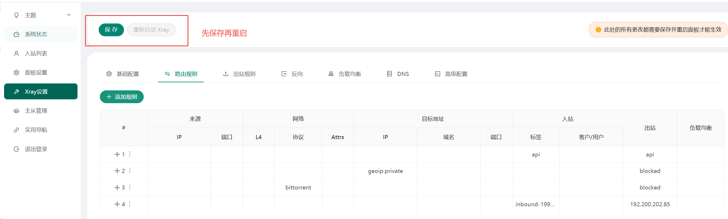Viewport: 728px width, 219px height.
Task: Click the drag handle icon of rule 1
Action: tap(117, 154)
